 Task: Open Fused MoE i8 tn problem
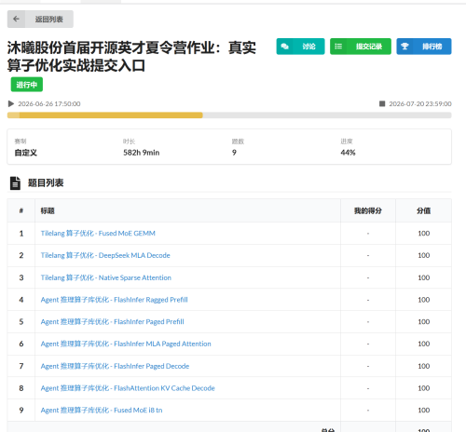tap(102, 410)
